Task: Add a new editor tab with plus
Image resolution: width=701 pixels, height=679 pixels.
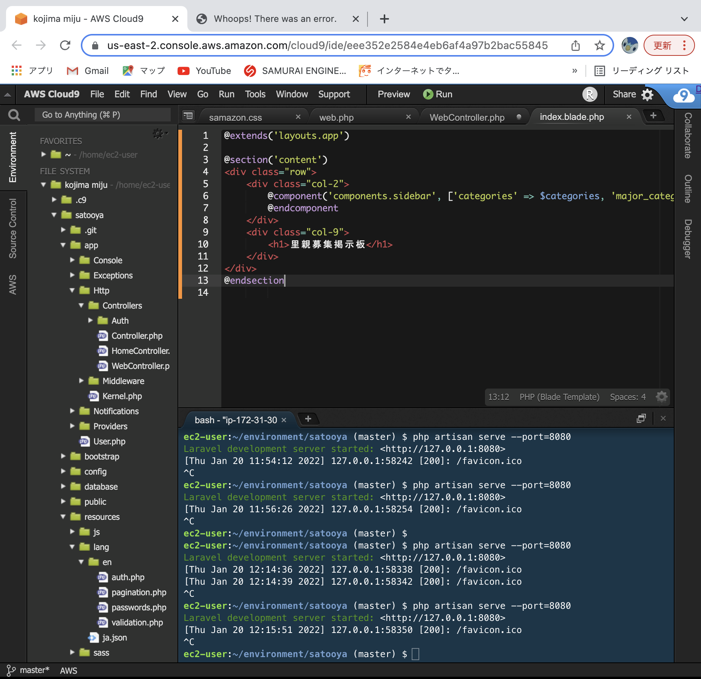Action: 653,115
